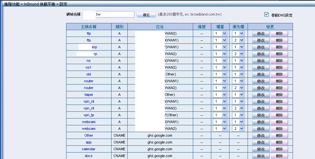Toggle the 啟動DNS設定 checkbox
Screen dimensions: 315x159
click(266, 15)
